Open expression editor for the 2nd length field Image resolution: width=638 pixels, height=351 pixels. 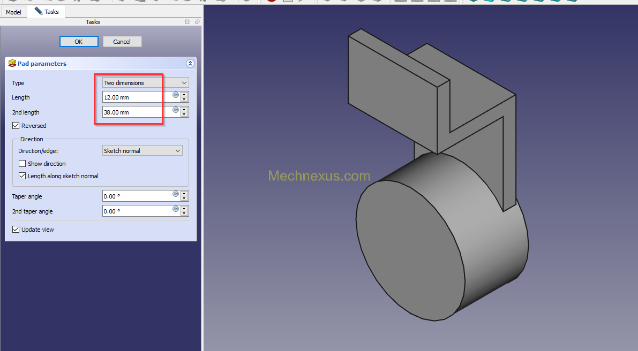(175, 110)
